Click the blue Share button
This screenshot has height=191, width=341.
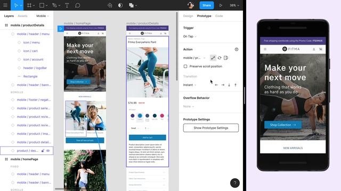coord(207,5)
